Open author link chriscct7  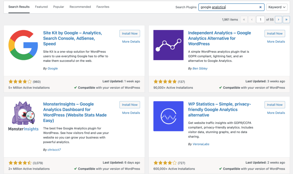click(x=54, y=150)
